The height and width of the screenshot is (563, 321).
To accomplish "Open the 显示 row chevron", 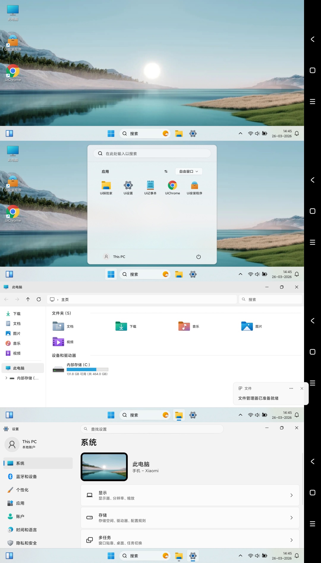I will coord(291,495).
